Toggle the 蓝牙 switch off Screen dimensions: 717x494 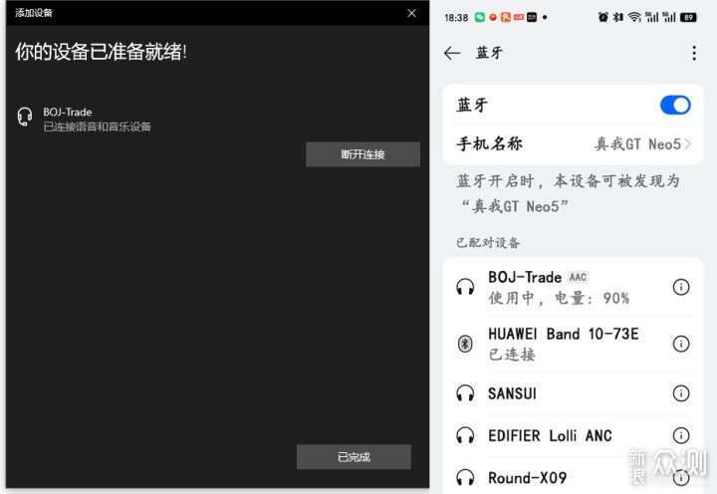675,106
